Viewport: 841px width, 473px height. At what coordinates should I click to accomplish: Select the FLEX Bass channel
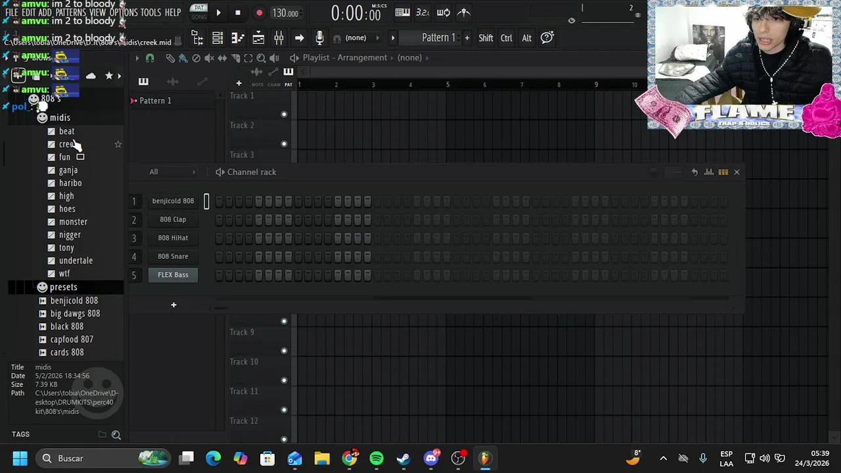coord(173,275)
